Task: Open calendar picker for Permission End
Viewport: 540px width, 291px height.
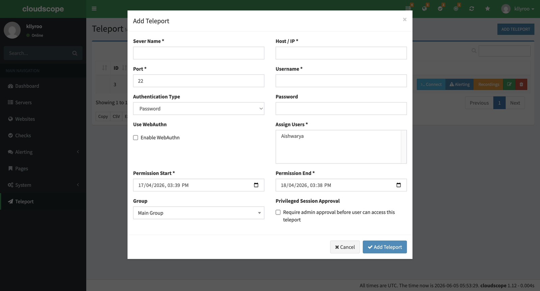Action: pos(399,185)
